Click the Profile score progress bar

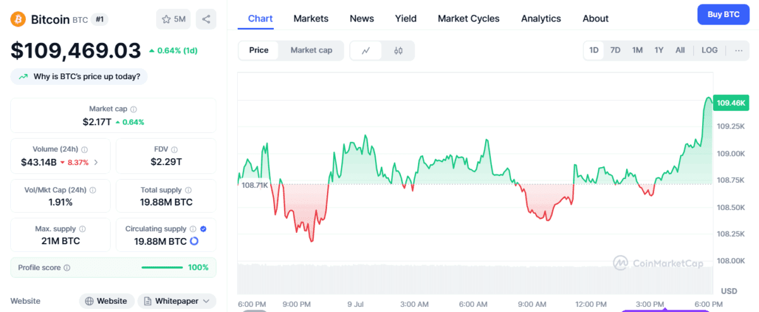(x=162, y=268)
